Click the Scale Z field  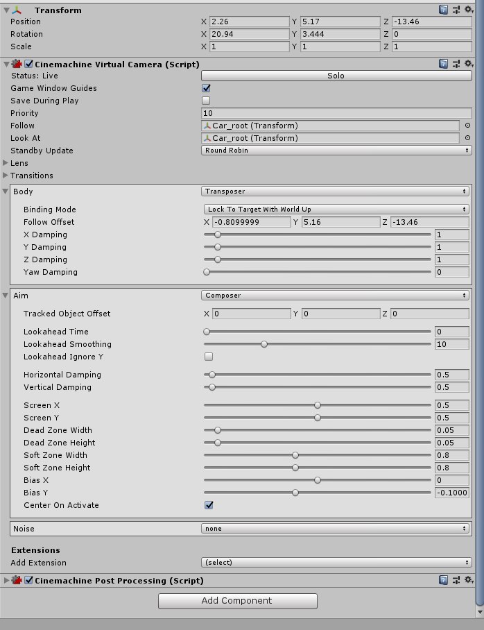pyautogui.click(x=432, y=46)
